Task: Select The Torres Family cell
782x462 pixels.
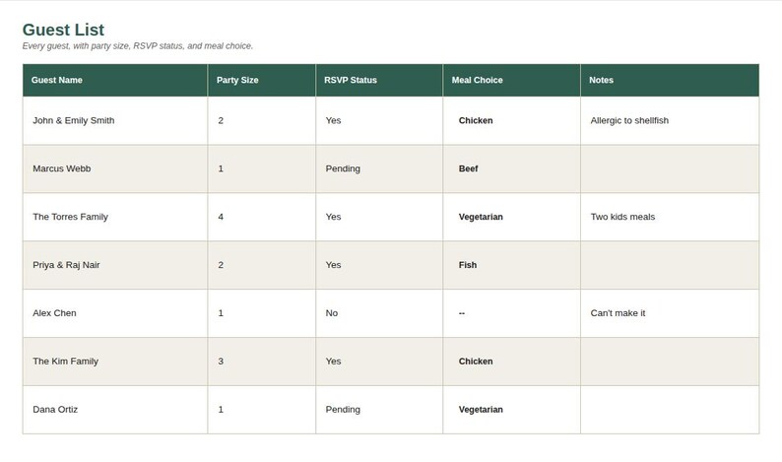Action: [x=115, y=217]
